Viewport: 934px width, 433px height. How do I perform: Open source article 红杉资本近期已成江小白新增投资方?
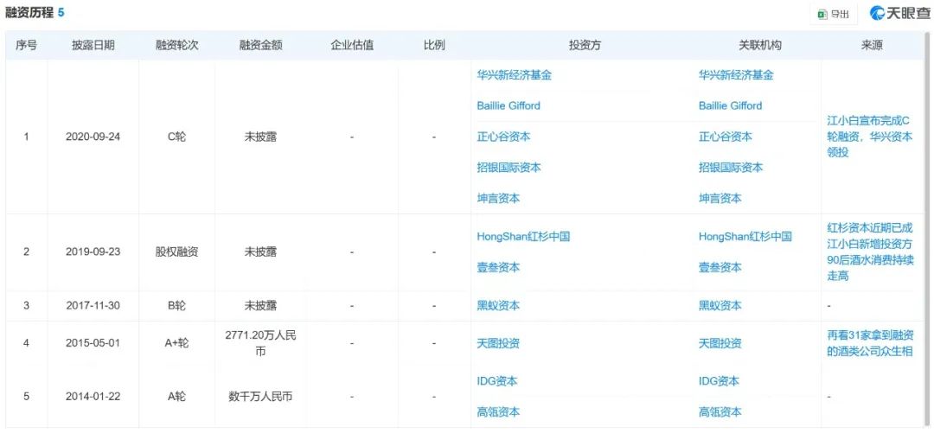[870, 252]
